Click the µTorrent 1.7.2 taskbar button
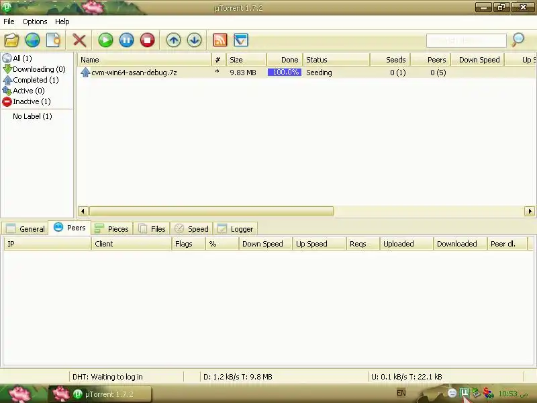This screenshot has width=537, height=403. coord(100,394)
